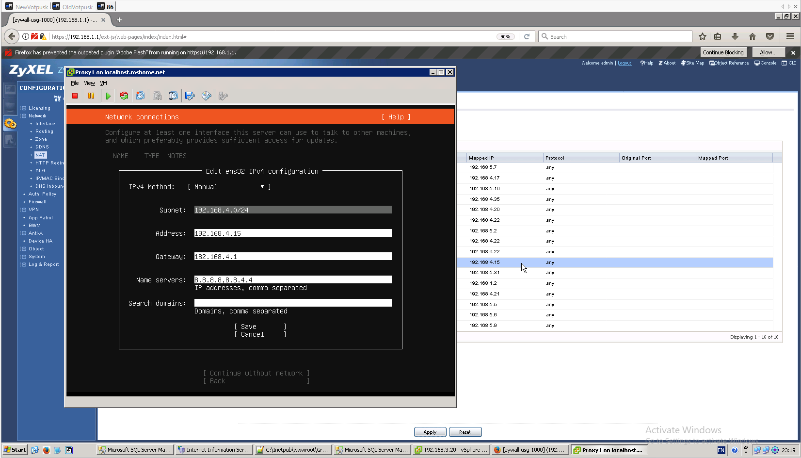Screen dimensions: 801x458
Task: Click the Name servers input field
Action: coord(293,280)
